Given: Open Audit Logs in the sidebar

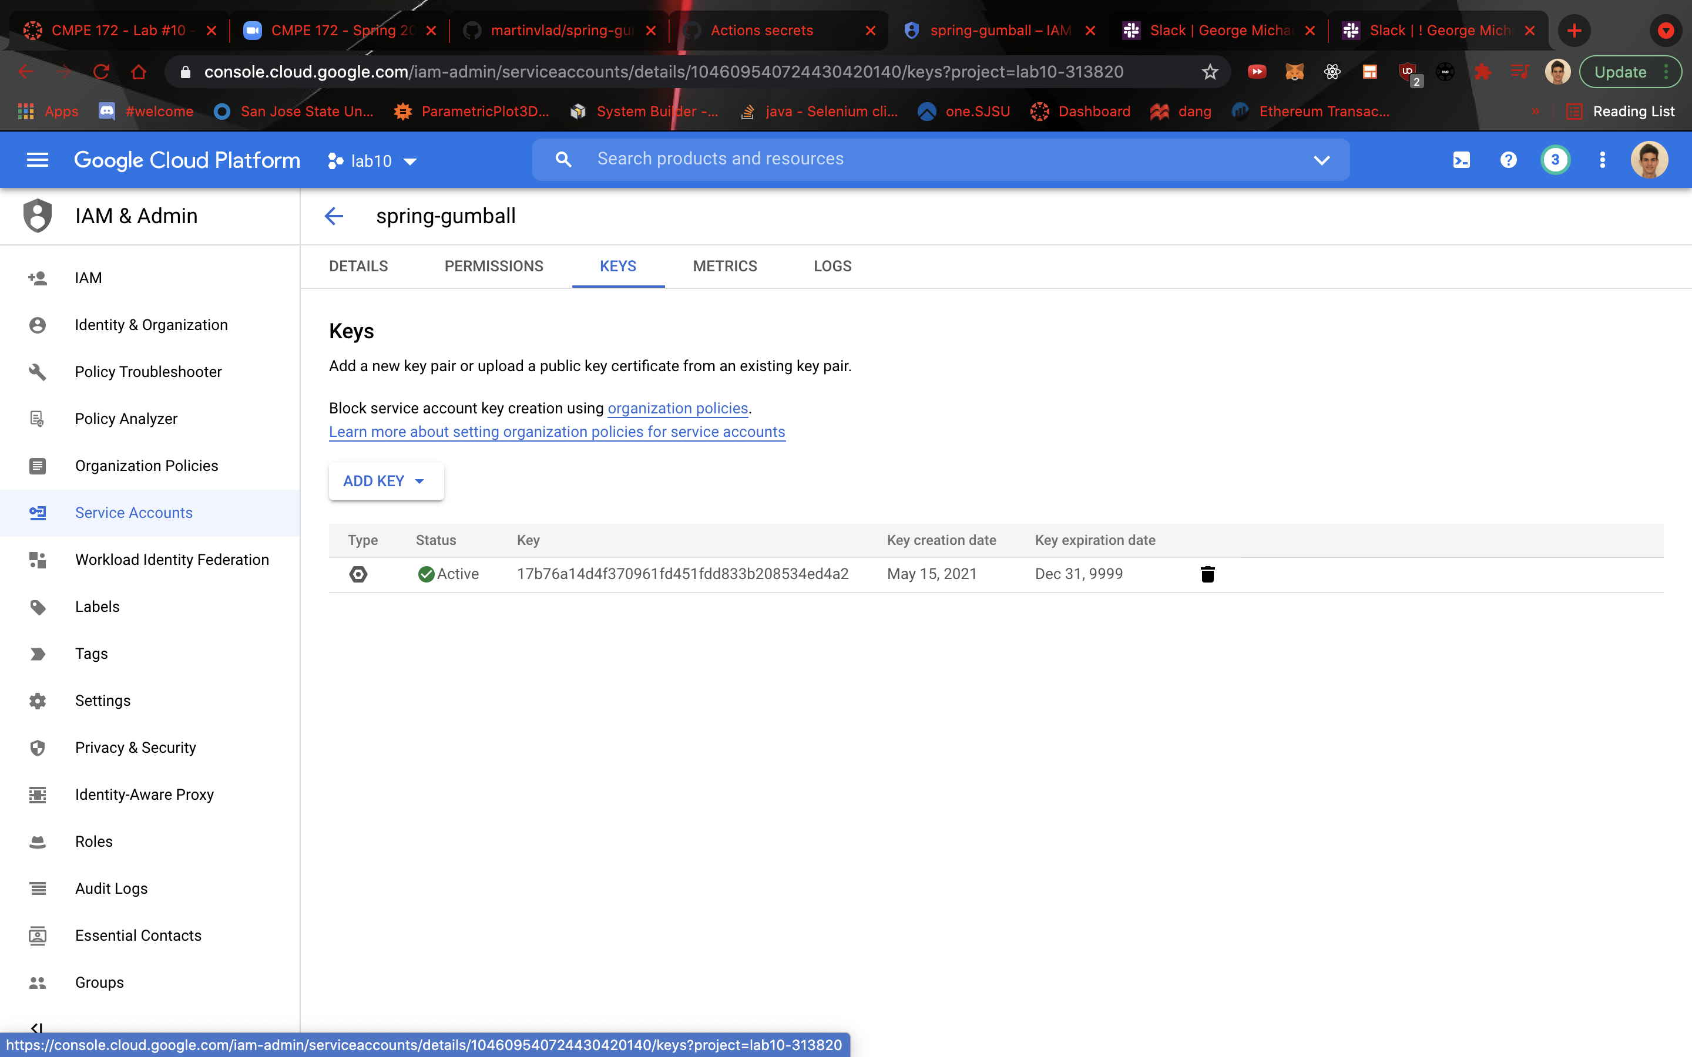Looking at the screenshot, I should pos(111,888).
